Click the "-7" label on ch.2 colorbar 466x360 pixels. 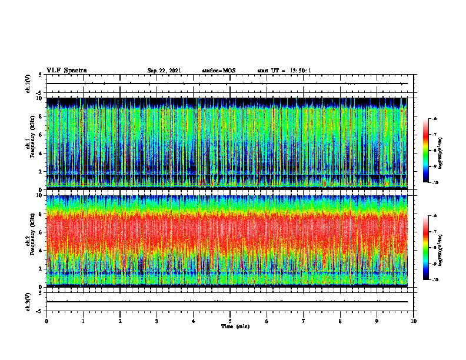coord(434,232)
